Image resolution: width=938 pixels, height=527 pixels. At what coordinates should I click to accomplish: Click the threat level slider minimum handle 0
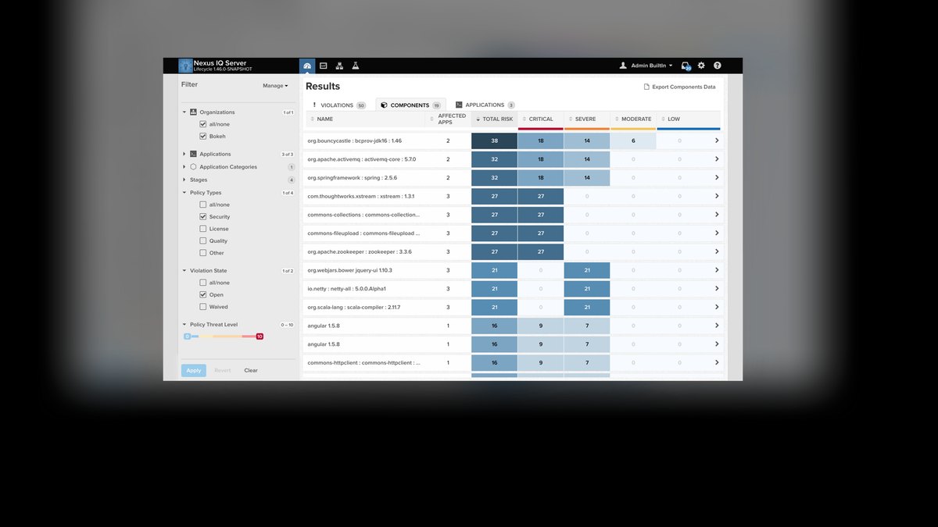point(188,336)
